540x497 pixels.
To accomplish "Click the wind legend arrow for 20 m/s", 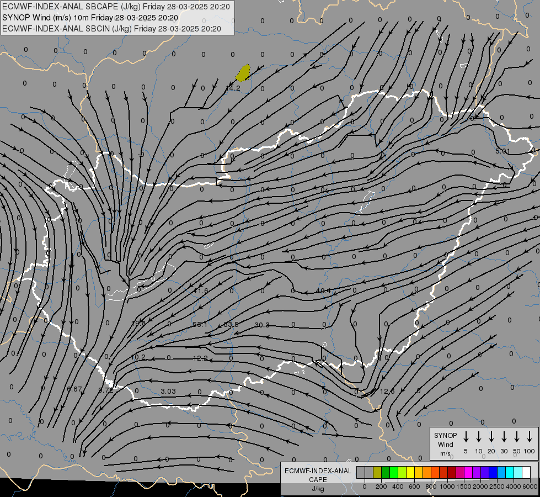I will pos(491,437).
